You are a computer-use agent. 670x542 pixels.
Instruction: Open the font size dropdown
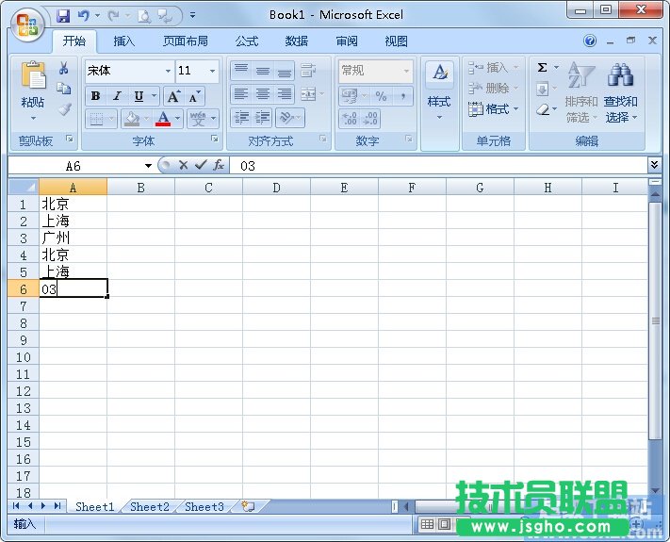[212, 71]
